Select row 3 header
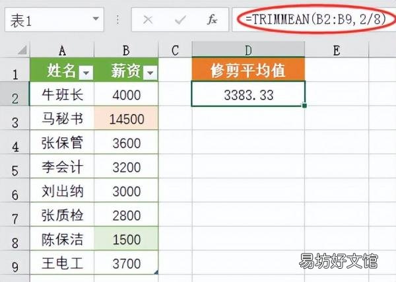Screen dimensions: 396x282 pos(15,118)
